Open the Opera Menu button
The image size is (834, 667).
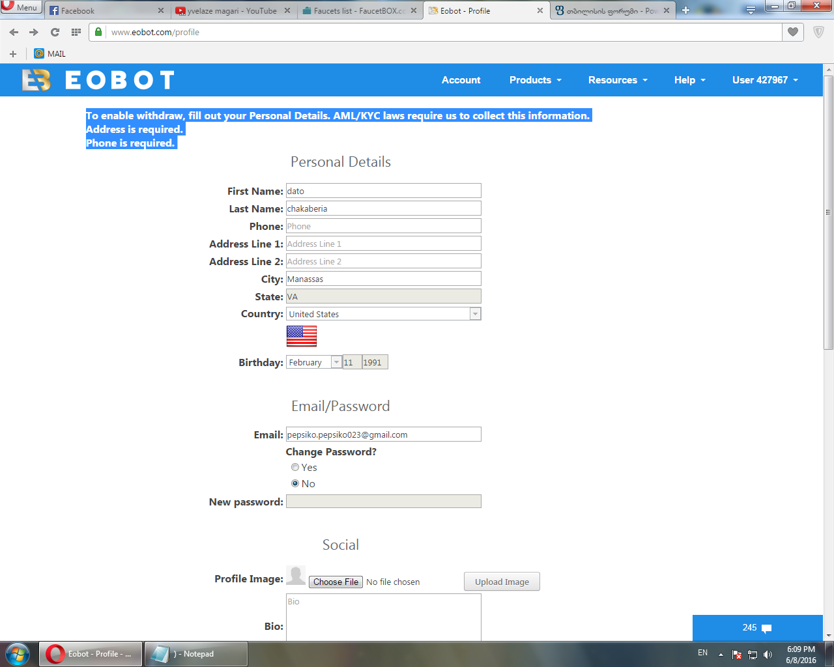click(22, 7)
